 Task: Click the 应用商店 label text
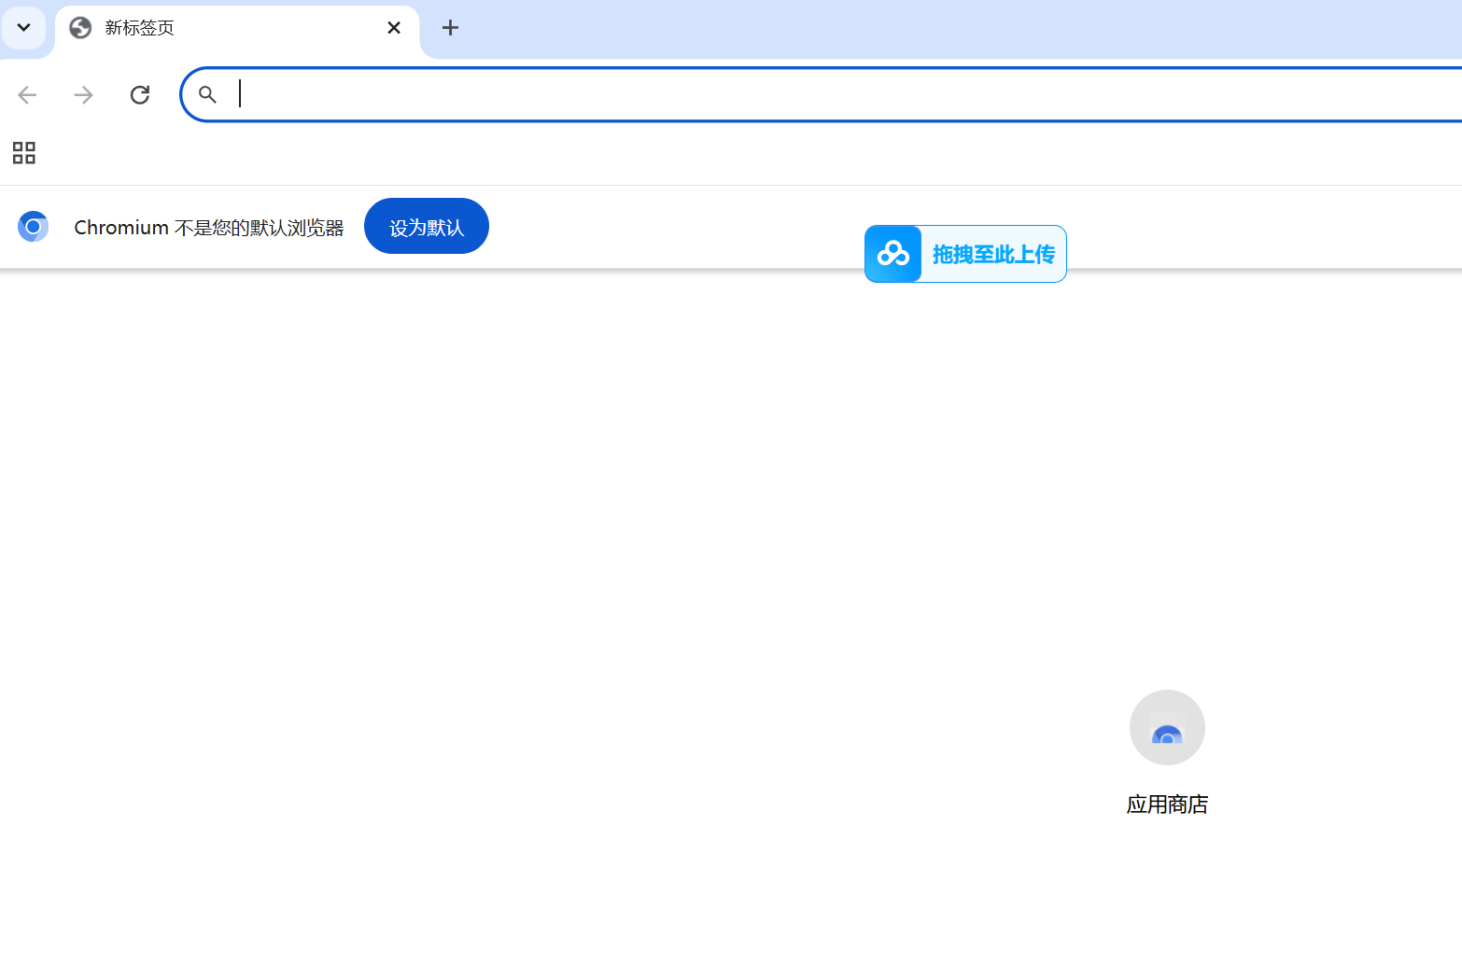[1167, 804]
